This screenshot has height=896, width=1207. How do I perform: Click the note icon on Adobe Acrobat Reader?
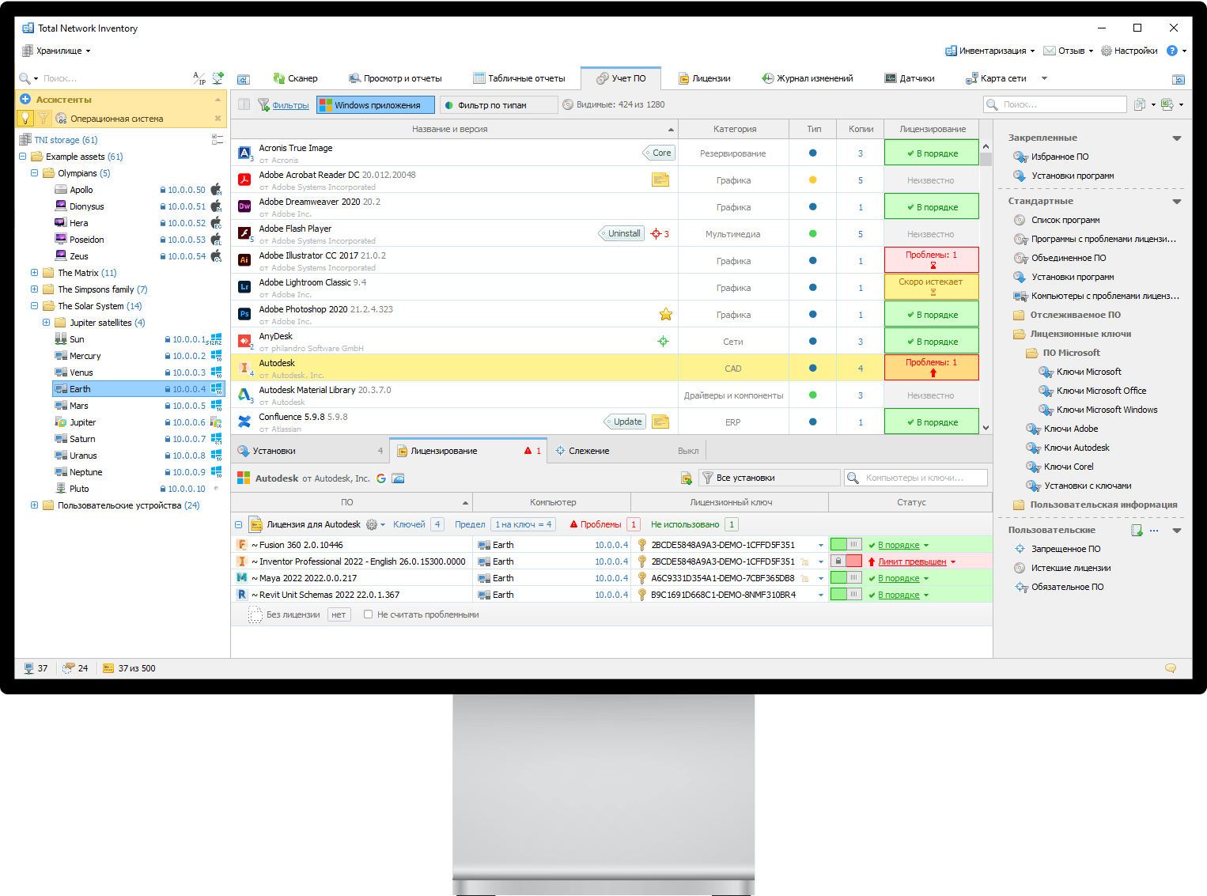(660, 180)
